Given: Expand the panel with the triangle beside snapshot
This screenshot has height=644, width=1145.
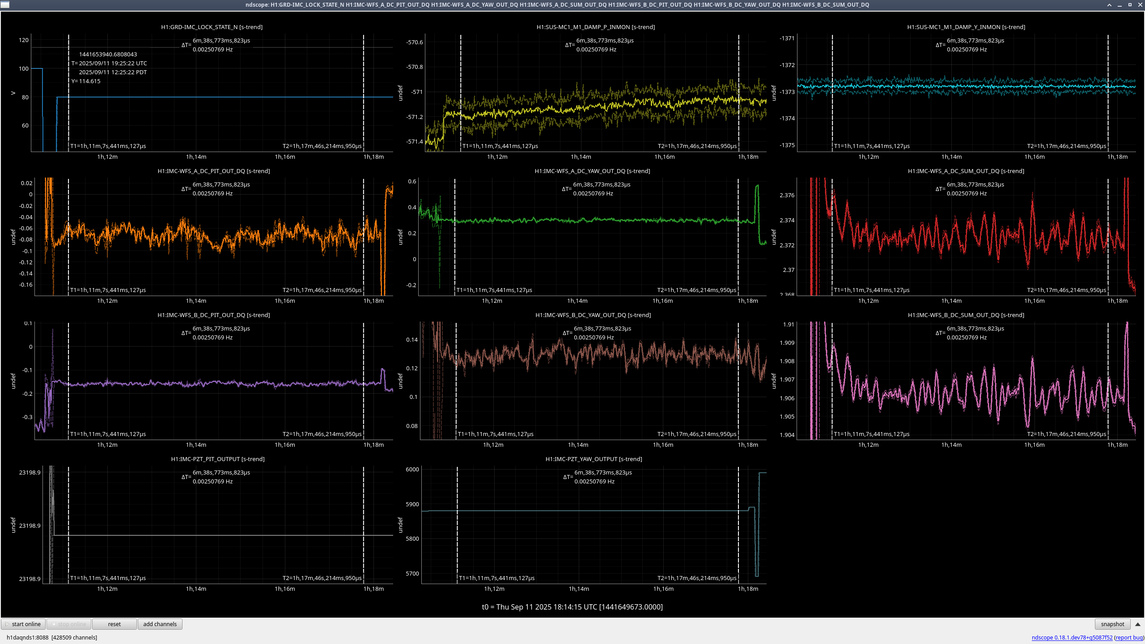Looking at the screenshot, I should point(1138,624).
